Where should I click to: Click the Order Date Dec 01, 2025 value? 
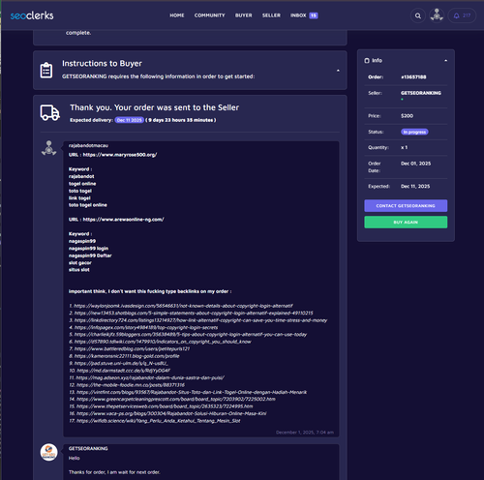click(x=415, y=164)
